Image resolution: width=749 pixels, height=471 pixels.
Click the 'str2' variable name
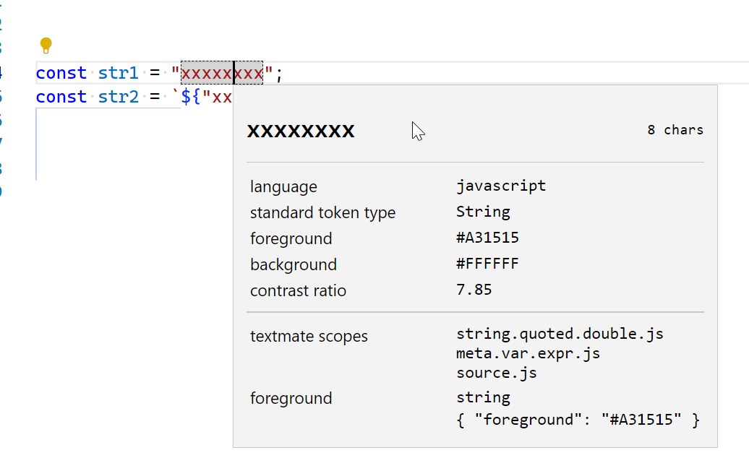[118, 97]
